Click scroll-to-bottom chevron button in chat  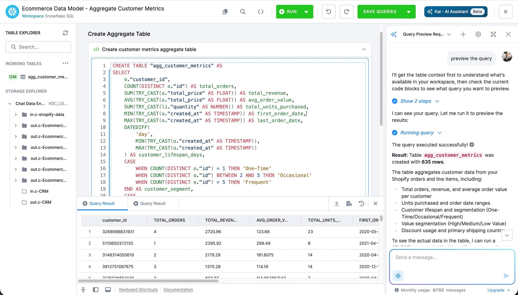507,235
